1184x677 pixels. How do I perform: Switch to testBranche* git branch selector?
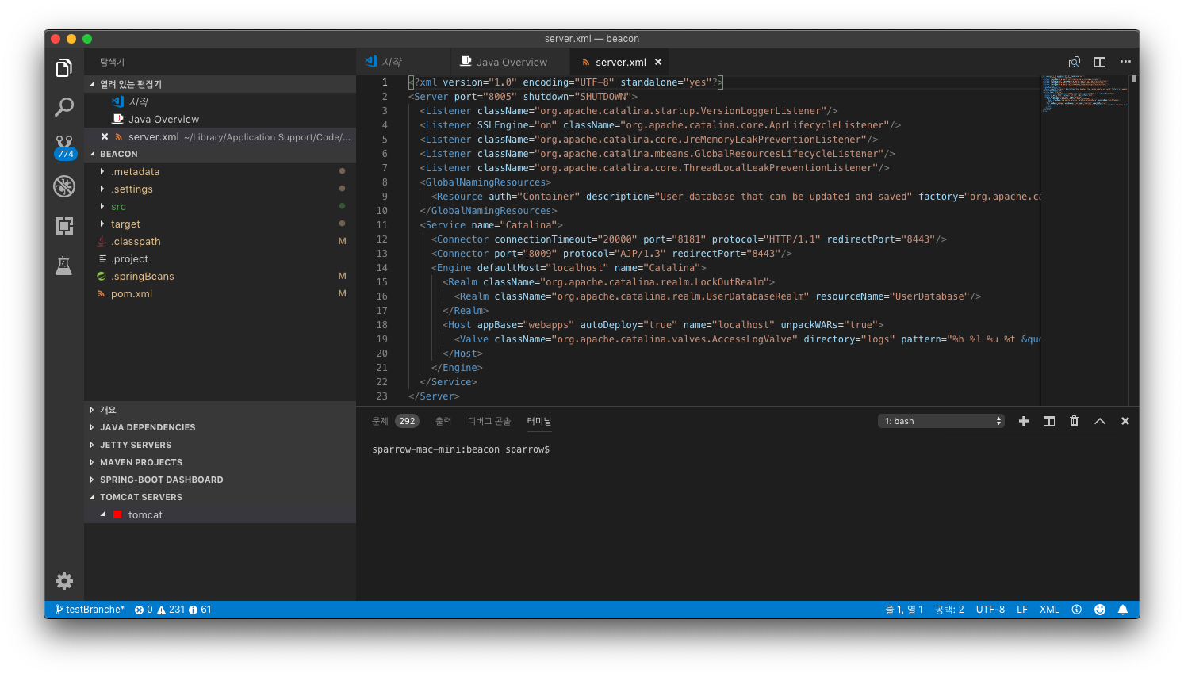(90, 610)
